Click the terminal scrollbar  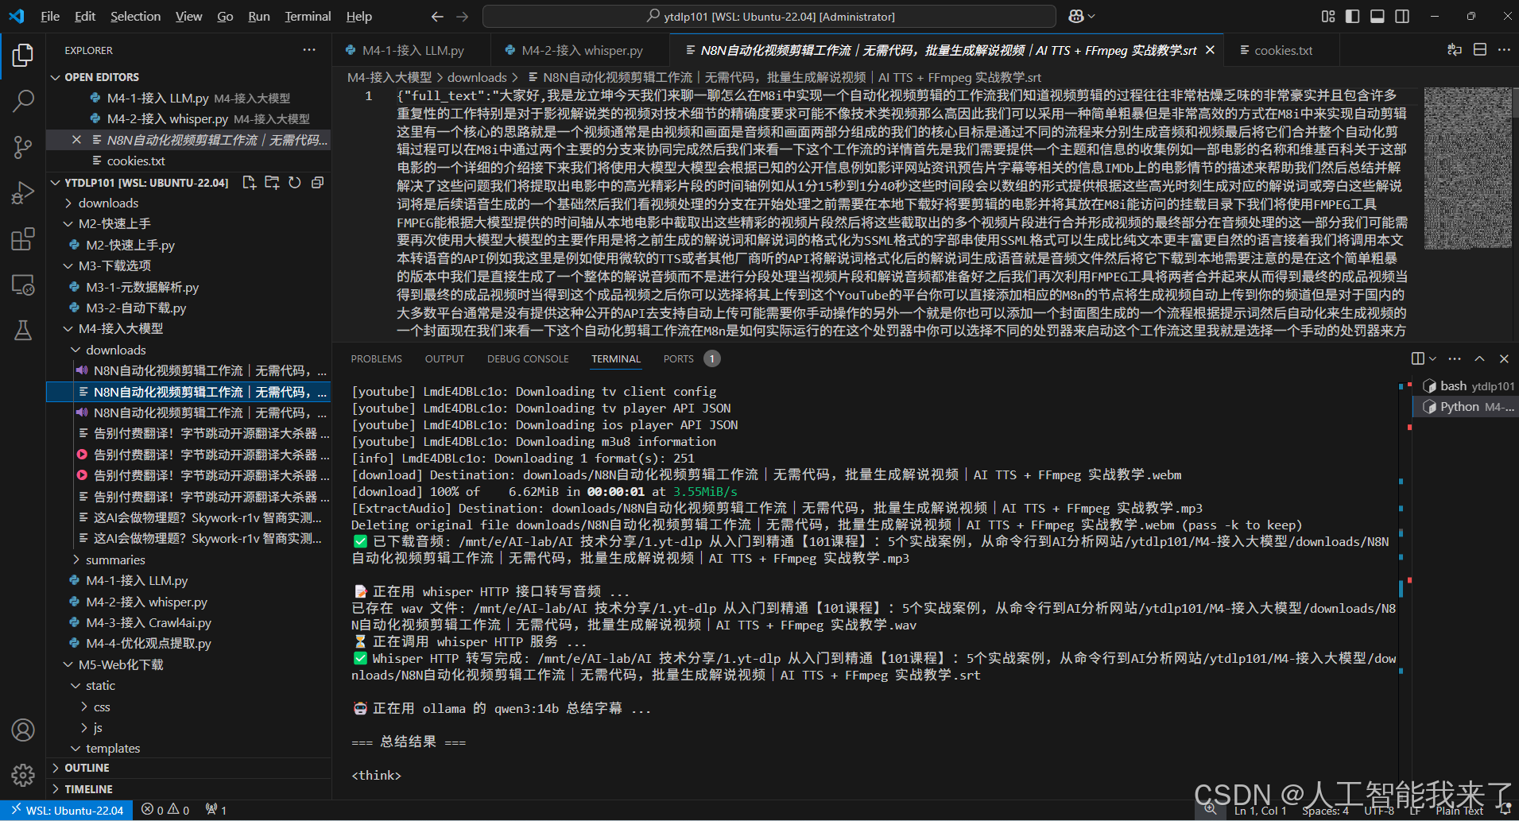(1401, 588)
